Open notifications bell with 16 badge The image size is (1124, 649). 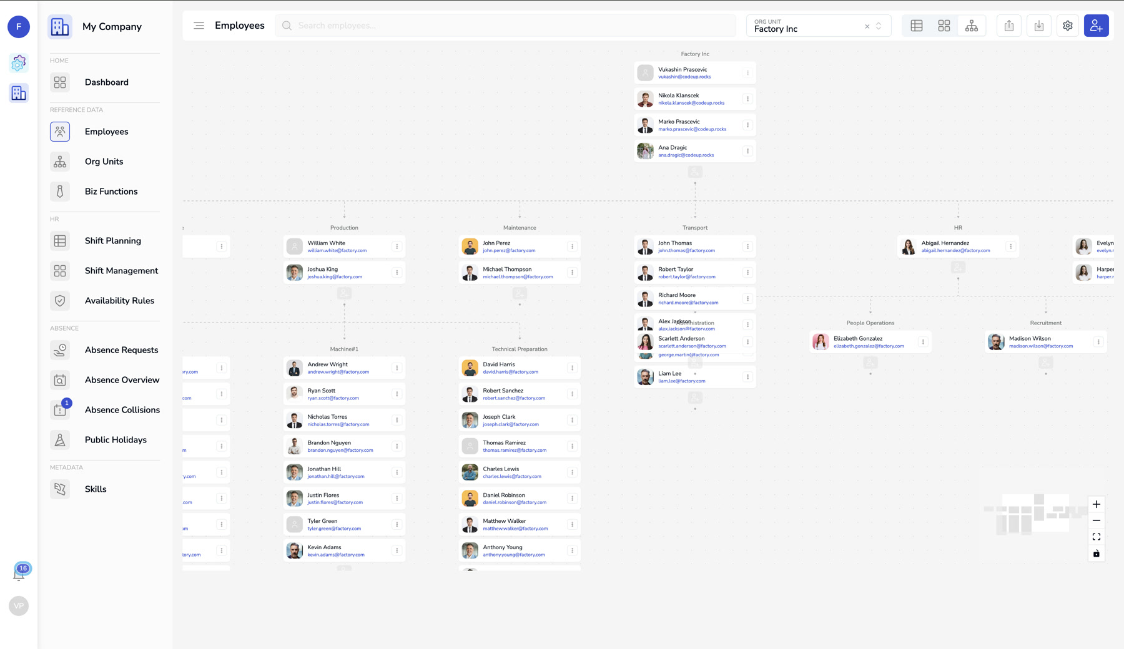19,573
